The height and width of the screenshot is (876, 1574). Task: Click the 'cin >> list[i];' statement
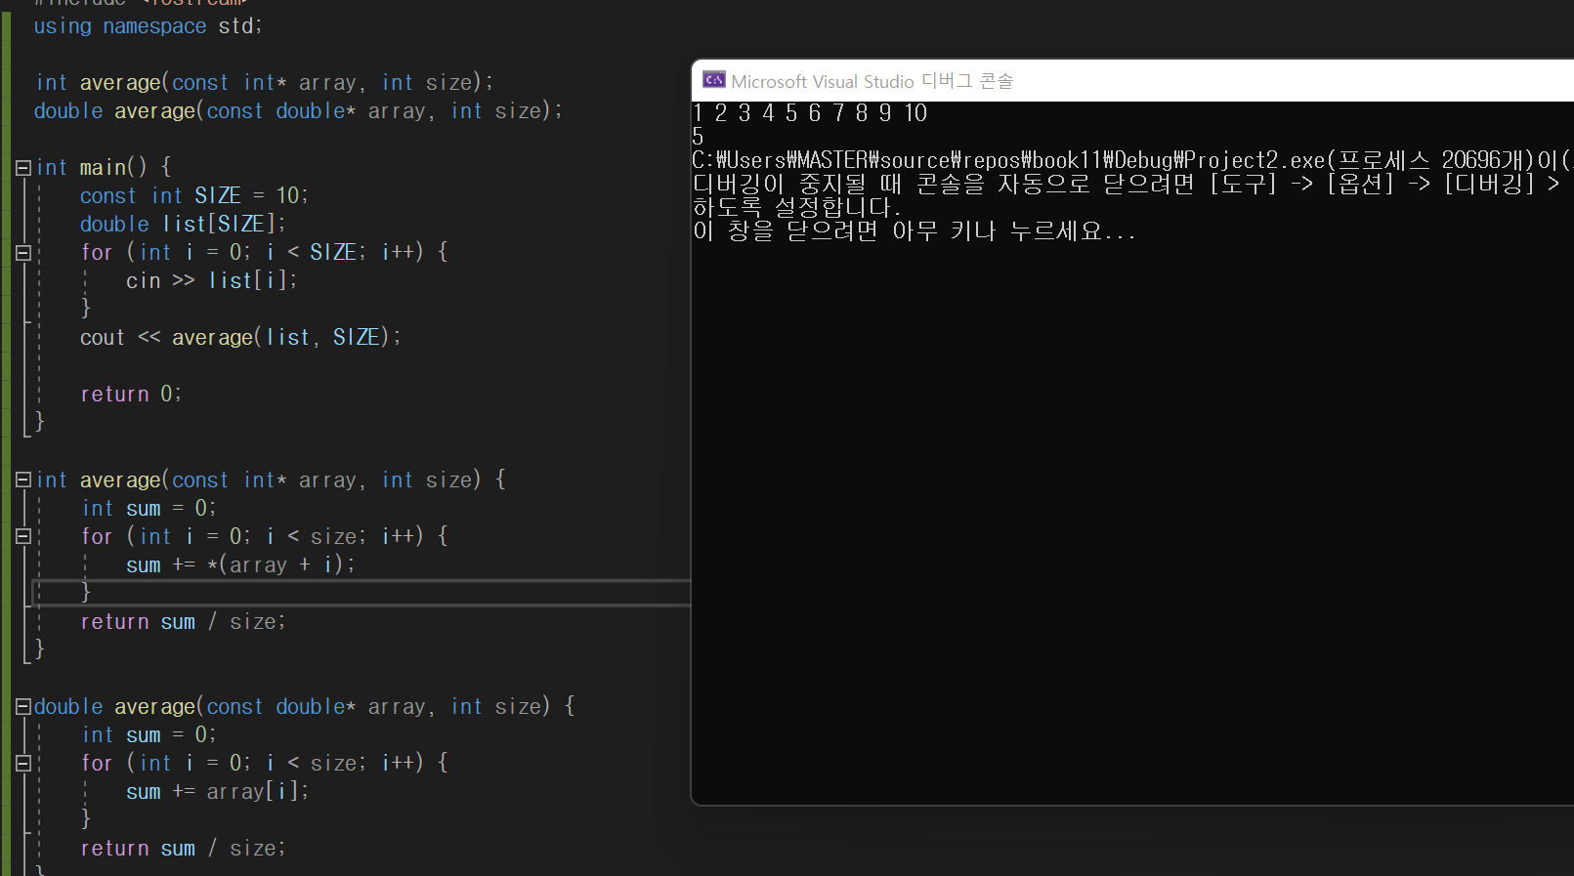tap(211, 280)
